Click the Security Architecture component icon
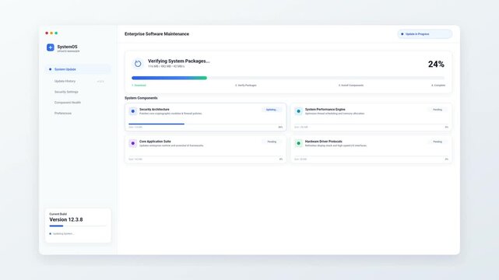Image resolution: width=499 pixels, height=280 pixels. 132,111
